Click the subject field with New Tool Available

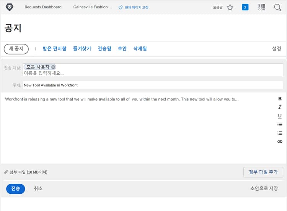pos(153,85)
